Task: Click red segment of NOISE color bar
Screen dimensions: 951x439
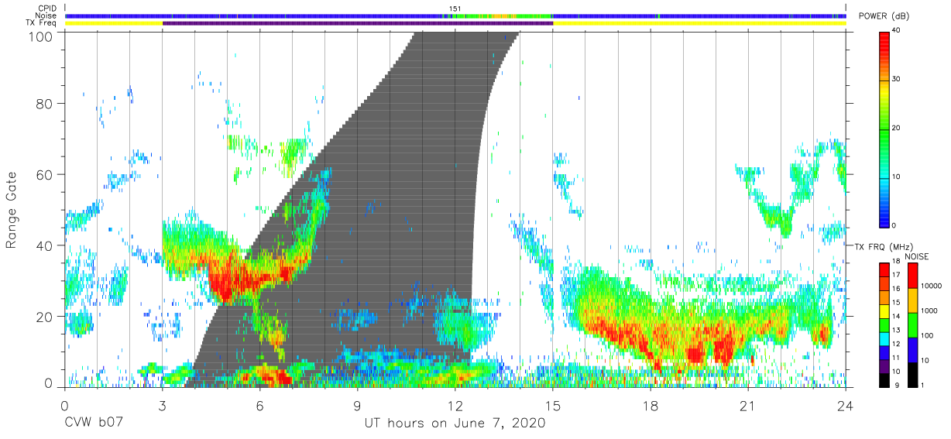Action: [x=912, y=276]
